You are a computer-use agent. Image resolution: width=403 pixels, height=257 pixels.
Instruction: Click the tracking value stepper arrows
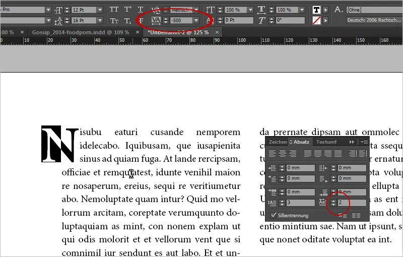click(x=166, y=20)
